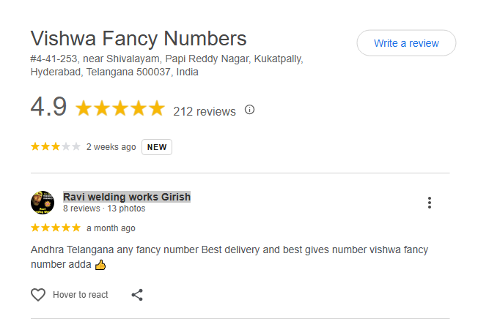
Task: Click the info icon beside 212 reviews
Action: pos(249,110)
